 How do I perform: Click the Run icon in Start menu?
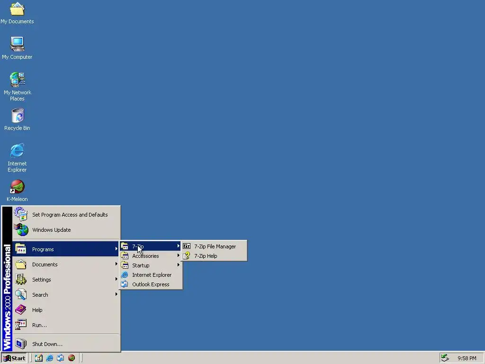click(21, 325)
